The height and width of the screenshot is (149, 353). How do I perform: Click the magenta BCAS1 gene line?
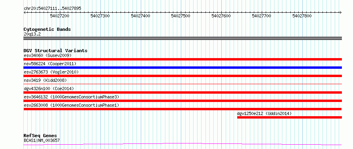pos(182,144)
